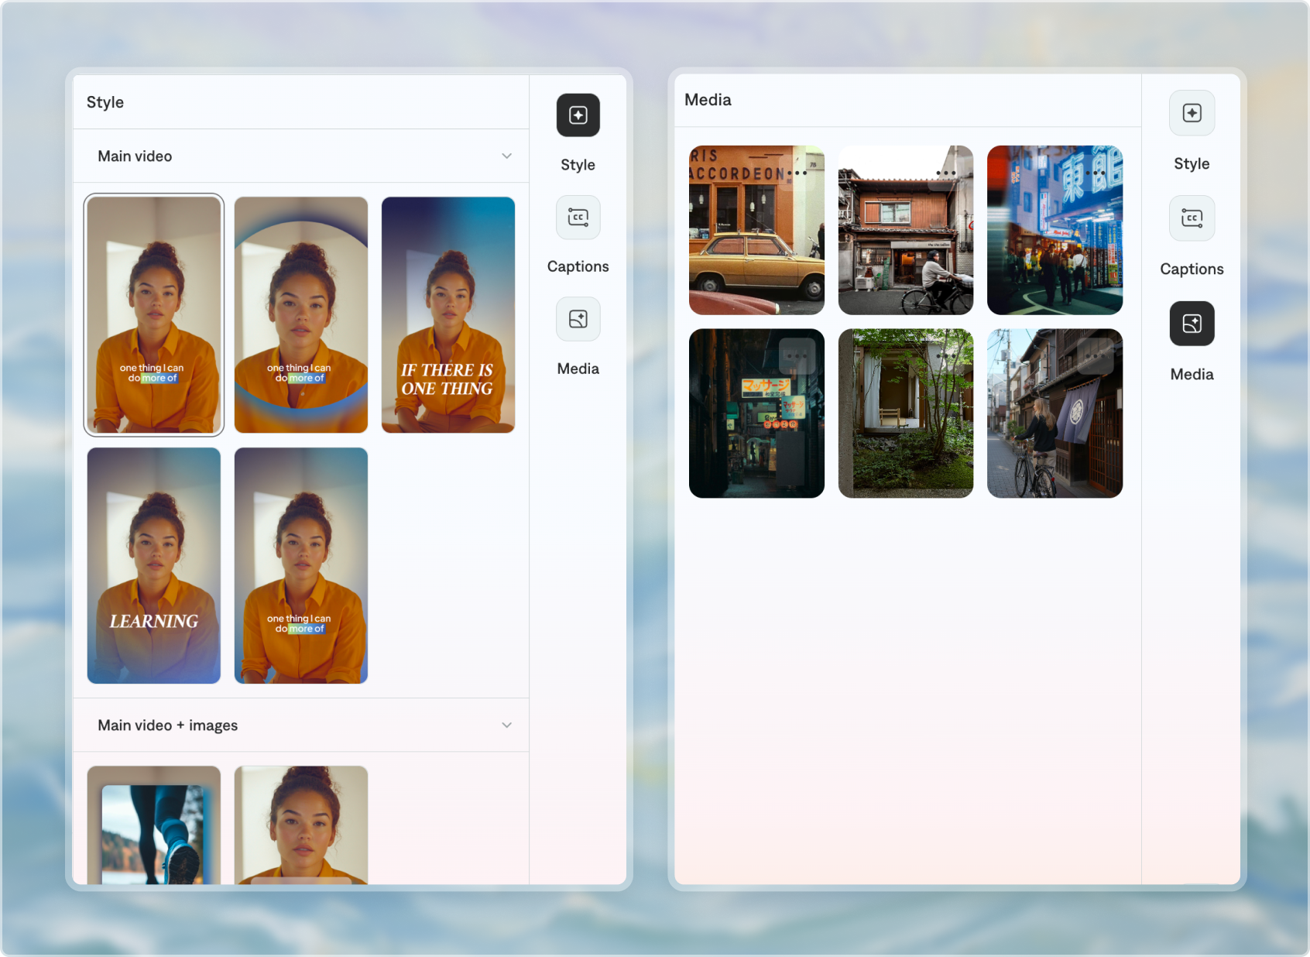1310x957 pixels.
Task: Switch to Style icon in the Media panel sidebar
Action: point(1192,113)
